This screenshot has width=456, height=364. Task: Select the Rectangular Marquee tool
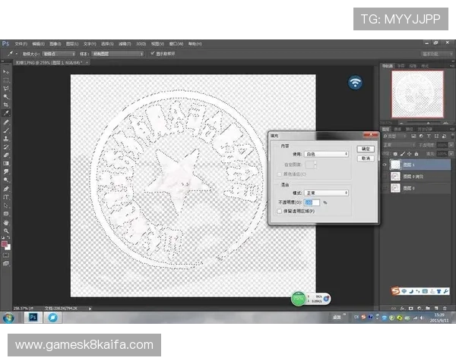6,80
